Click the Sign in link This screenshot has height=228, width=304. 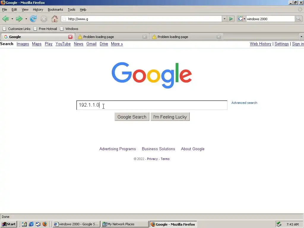[298, 44]
